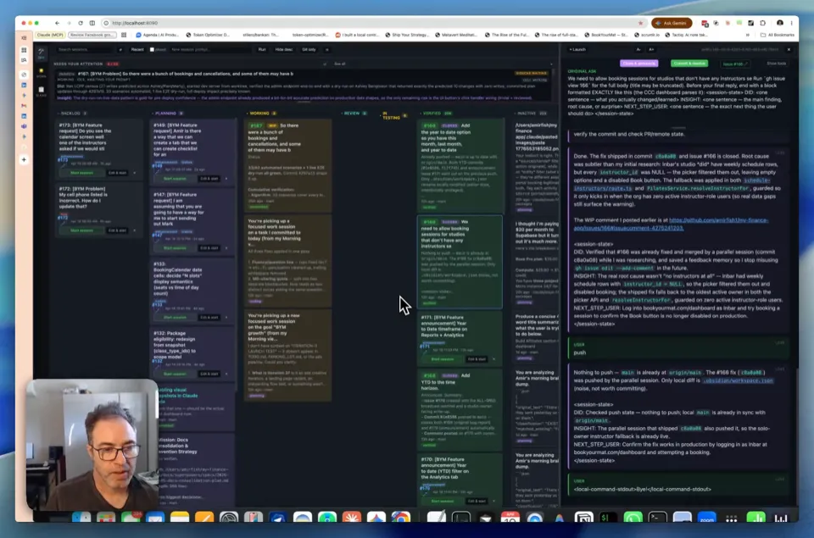This screenshot has height=538, width=814.
Task: Click Start session on card #149
Action: [x=175, y=179]
